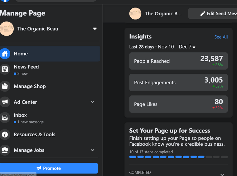Click the Resources & Tools info icon
This screenshot has width=237, height=176.
point(5,134)
